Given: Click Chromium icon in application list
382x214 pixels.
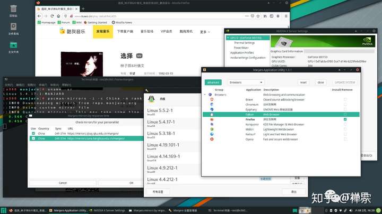Looking at the screenshot, I should coord(212,104).
